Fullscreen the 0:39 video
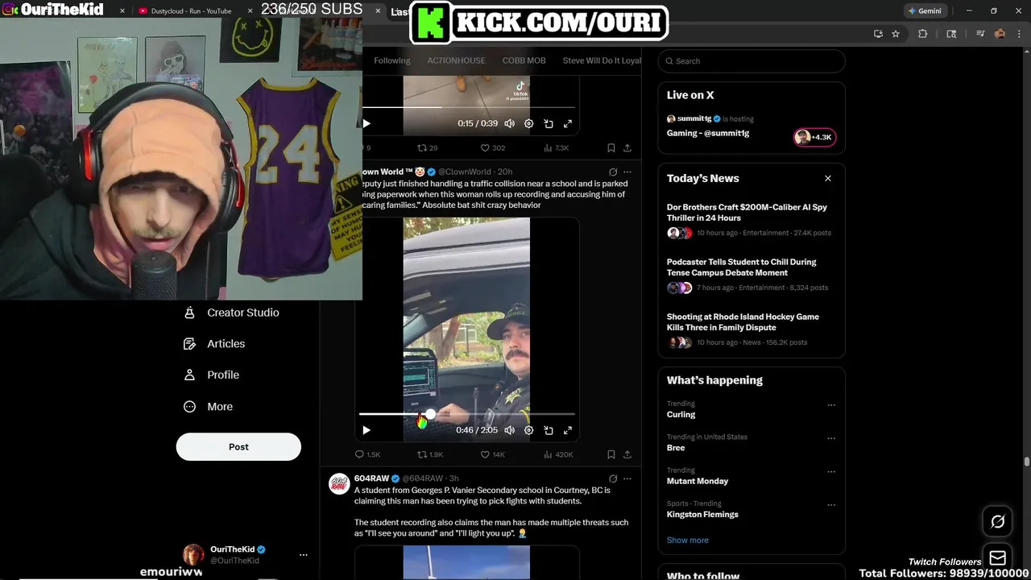The height and width of the screenshot is (580, 1031). [x=568, y=123]
